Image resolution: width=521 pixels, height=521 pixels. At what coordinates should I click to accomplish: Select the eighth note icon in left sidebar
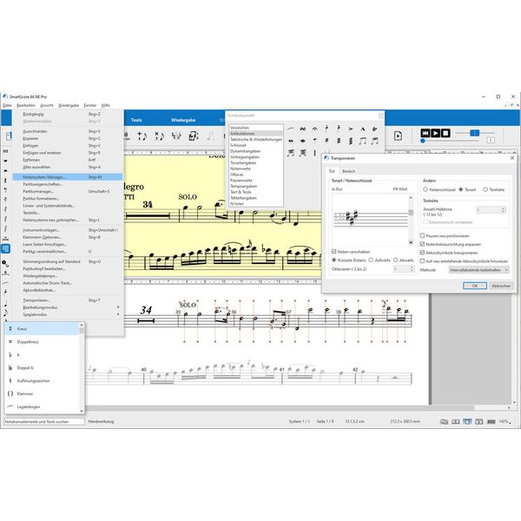pyautogui.click(x=5, y=313)
